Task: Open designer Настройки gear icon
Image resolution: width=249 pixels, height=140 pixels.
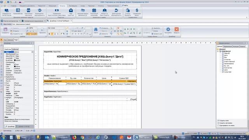Action: (168, 29)
